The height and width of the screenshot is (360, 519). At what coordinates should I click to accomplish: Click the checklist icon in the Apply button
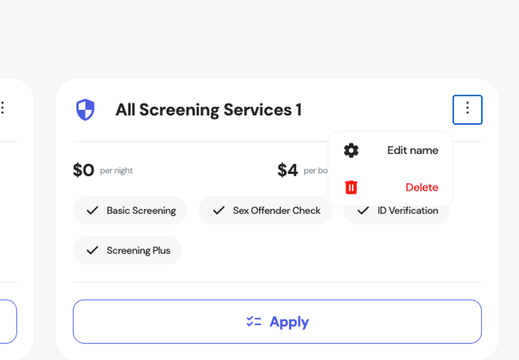(x=254, y=321)
